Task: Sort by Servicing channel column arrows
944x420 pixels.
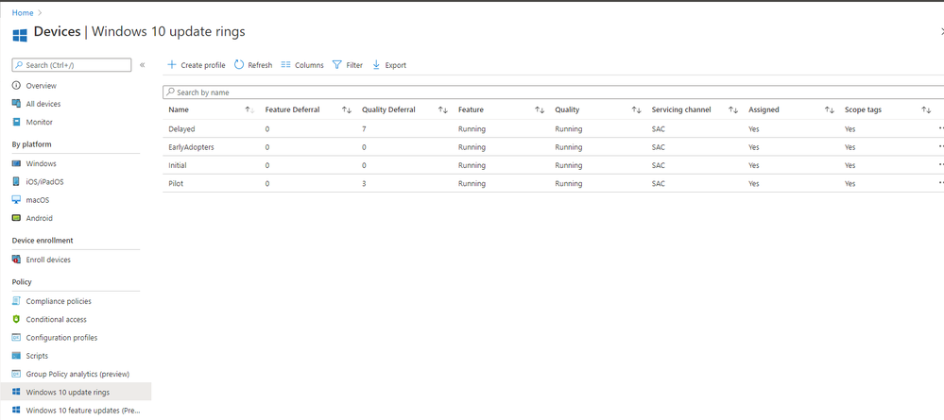Action: coord(732,109)
